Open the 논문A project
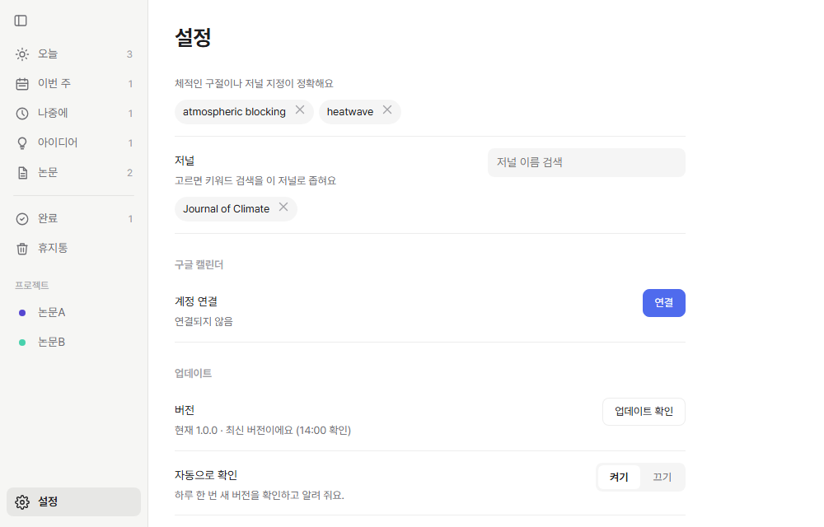This screenshot has width=824, height=527. (x=73, y=313)
